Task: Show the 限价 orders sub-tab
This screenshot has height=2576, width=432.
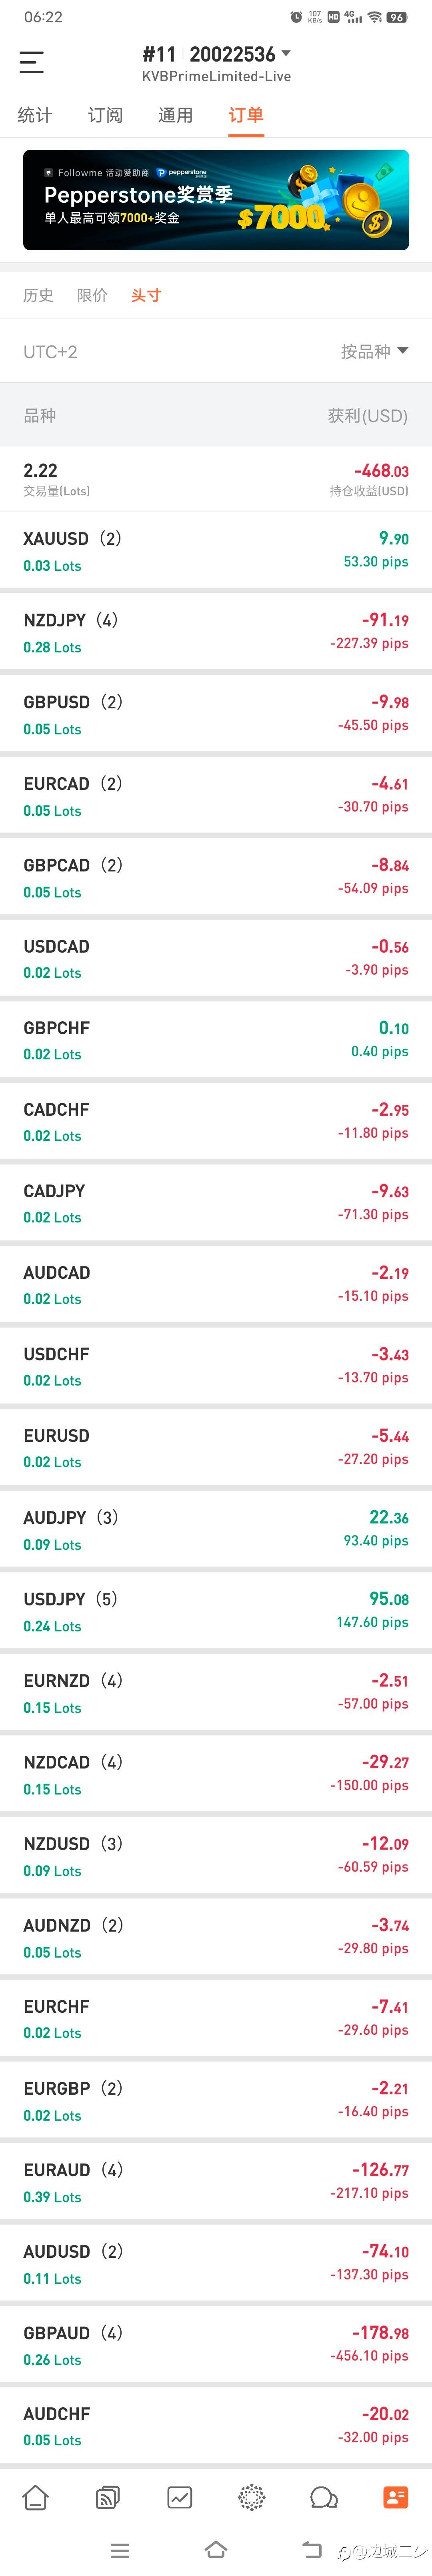Action: (x=92, y=295)
